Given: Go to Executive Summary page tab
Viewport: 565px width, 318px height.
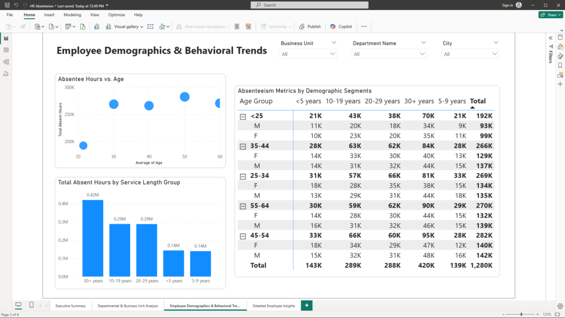Looking at the screenshot, I should (x=71, y=305).
